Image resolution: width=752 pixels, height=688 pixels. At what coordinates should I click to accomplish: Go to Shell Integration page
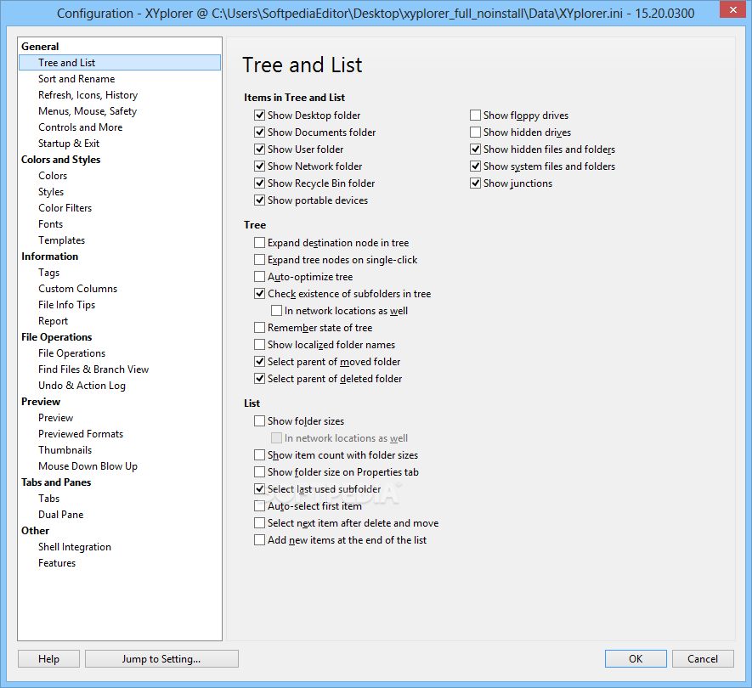click(75, 547)
